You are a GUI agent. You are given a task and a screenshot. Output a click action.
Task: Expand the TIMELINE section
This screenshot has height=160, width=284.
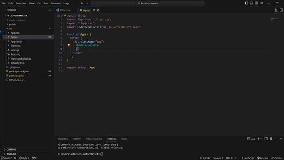11,154
